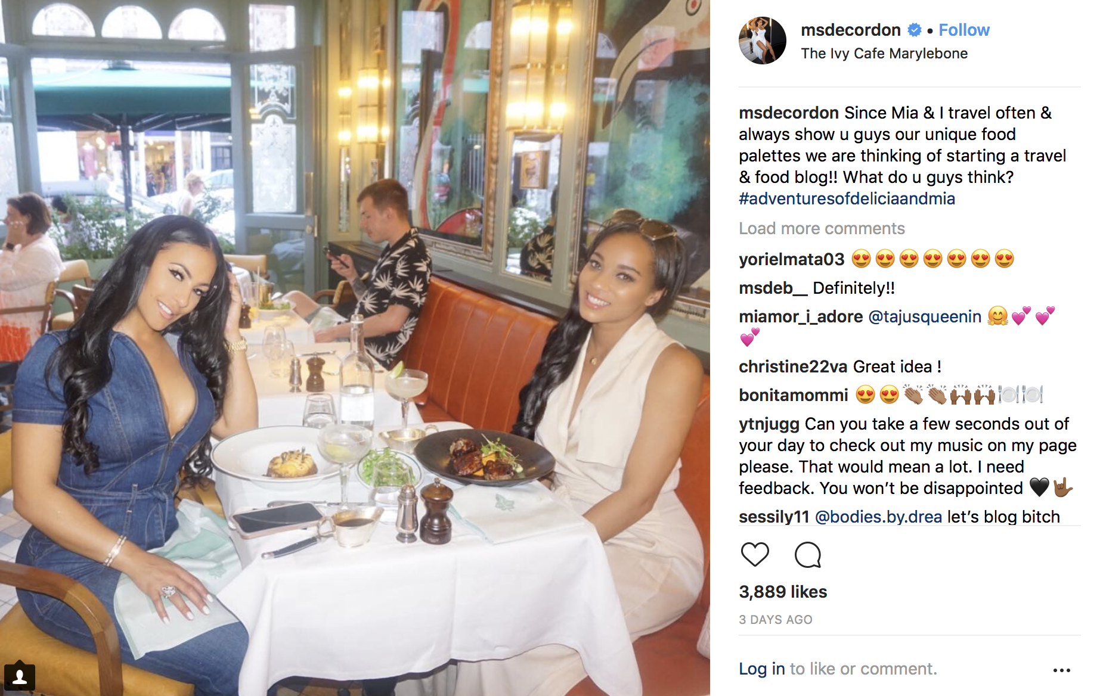The width and height of the screenshot is (1103, 696).
Task: Open mention @bodies.by.drea
Action: coord(878,517)
